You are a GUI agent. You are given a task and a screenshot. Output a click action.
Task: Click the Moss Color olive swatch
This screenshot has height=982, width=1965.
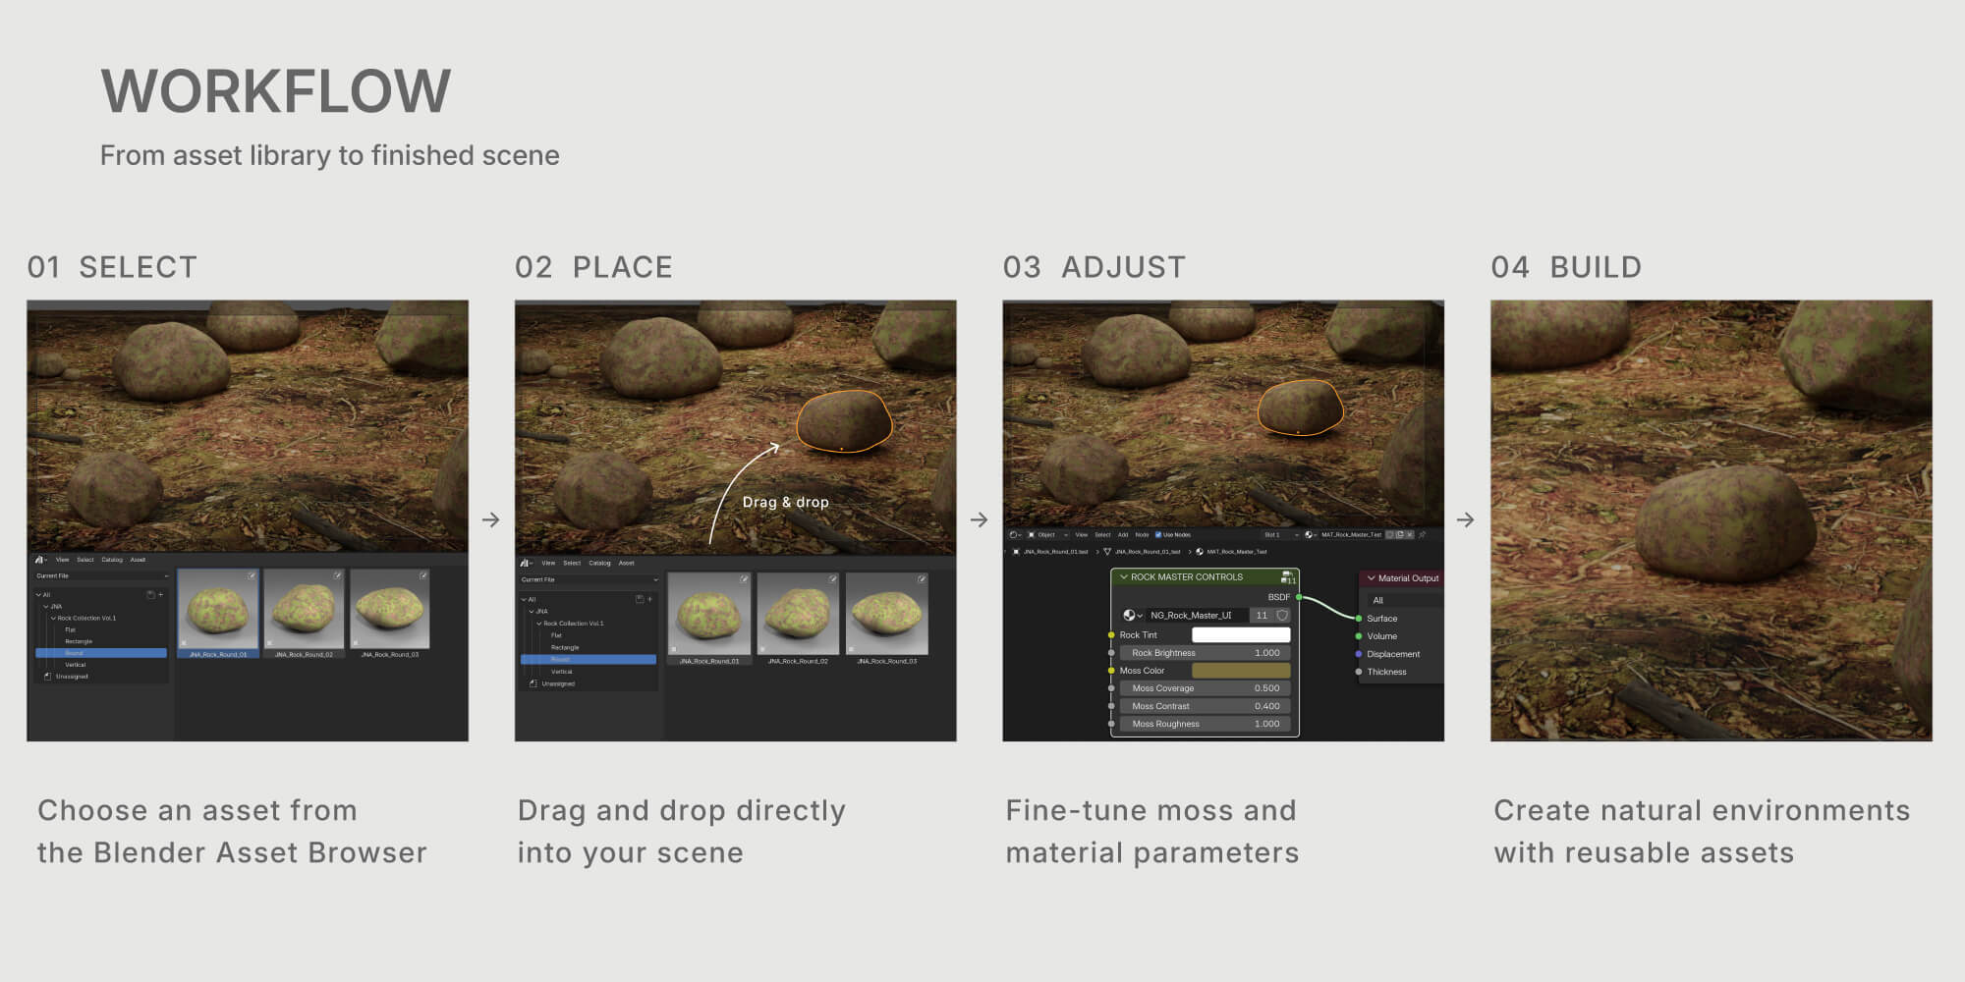[x=1241, y=671]
